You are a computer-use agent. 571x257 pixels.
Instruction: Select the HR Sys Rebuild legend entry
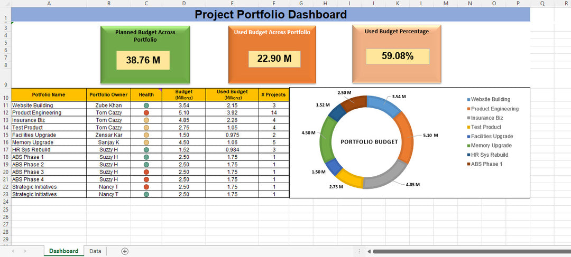pyautogui.click(x=487, y=155)
